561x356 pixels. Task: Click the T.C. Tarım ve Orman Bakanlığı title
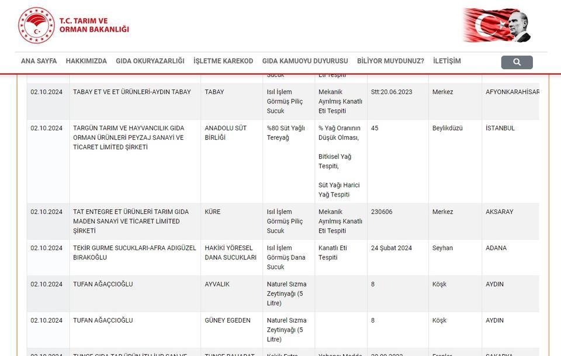(x=94, y=25)
